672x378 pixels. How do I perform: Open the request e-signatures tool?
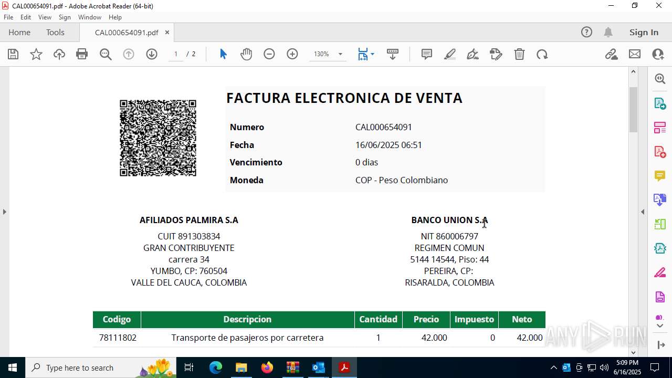(x=496, y=54)
